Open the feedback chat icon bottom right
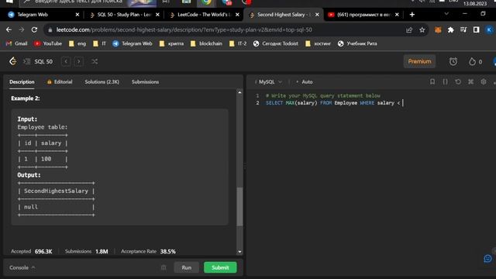496x279 pixels. click(487, 259)
